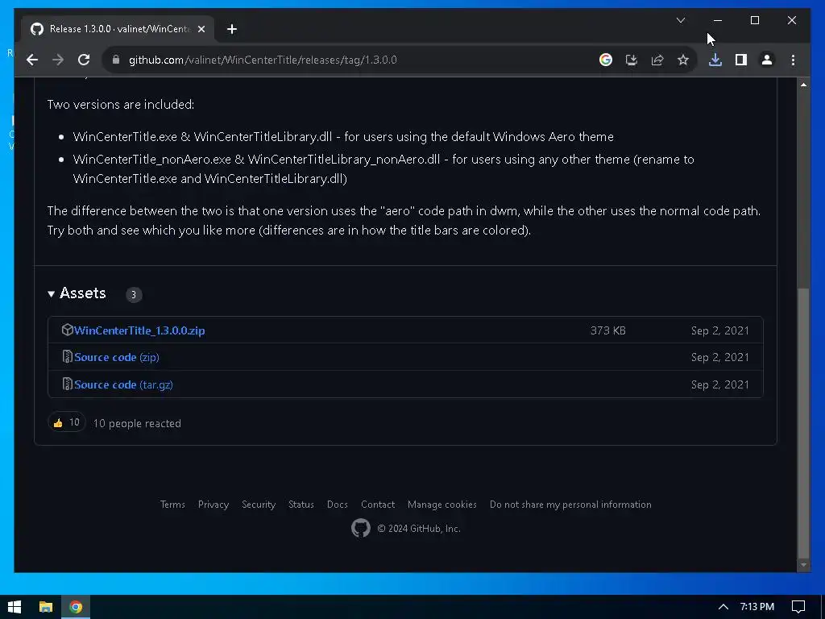Download Source code (tar.gz)

pos(123,384)
